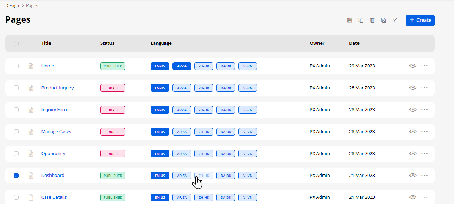Click the eye icon for Manage Cases
Viewport: 454px width, 204px height.
(x=413, y=132)
